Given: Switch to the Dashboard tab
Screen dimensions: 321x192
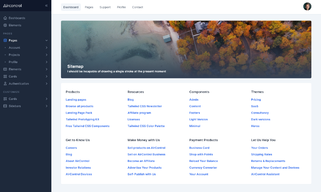Looking at the screenshot, I should (71, 7).
